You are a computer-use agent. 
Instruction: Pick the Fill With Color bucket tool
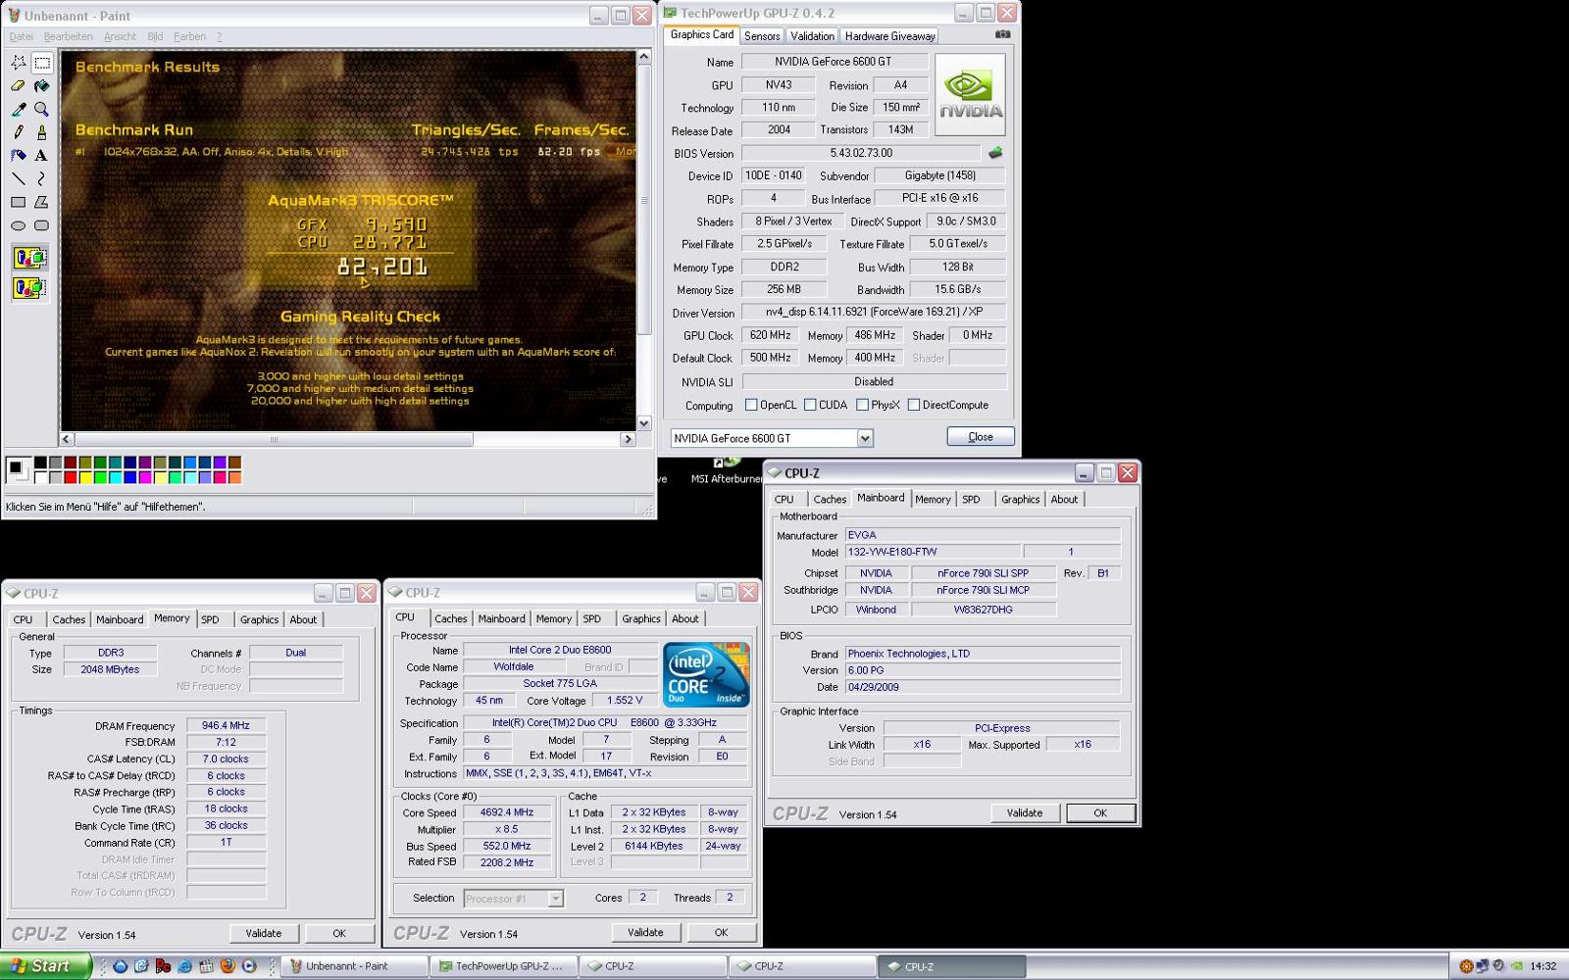42,85
